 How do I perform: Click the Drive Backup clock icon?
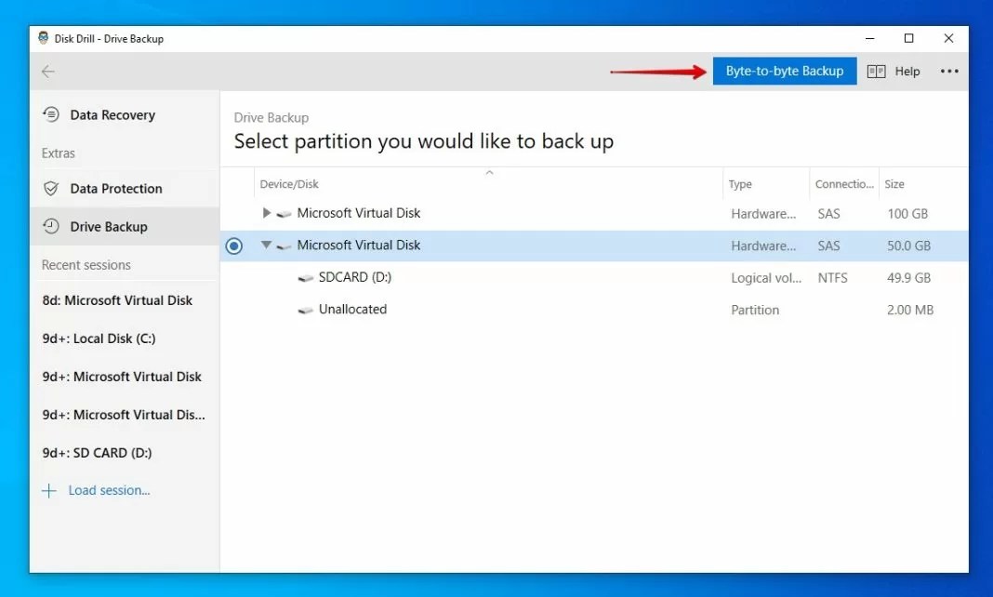point(51,226)
